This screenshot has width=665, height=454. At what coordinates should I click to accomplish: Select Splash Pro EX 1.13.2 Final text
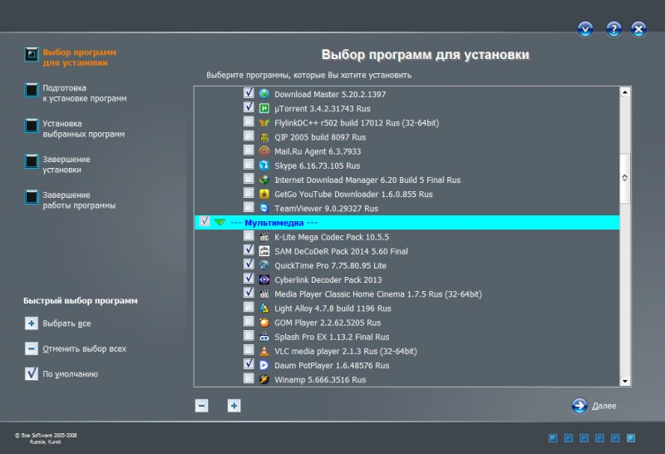click(x=332, y=337)
